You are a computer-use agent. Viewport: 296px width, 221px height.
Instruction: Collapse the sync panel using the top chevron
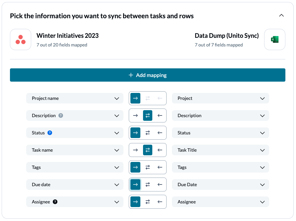point(281,15)
